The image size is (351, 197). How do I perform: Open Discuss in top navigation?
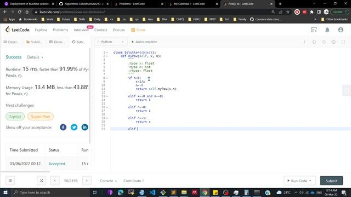(x=118, y=30)
